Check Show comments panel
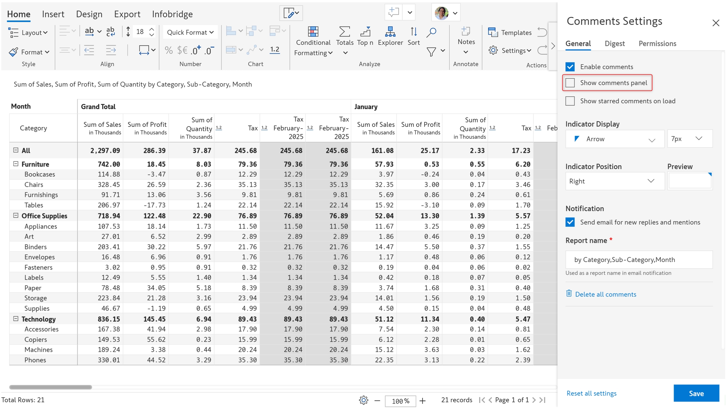The image size is (727, 408). point(570,83)
